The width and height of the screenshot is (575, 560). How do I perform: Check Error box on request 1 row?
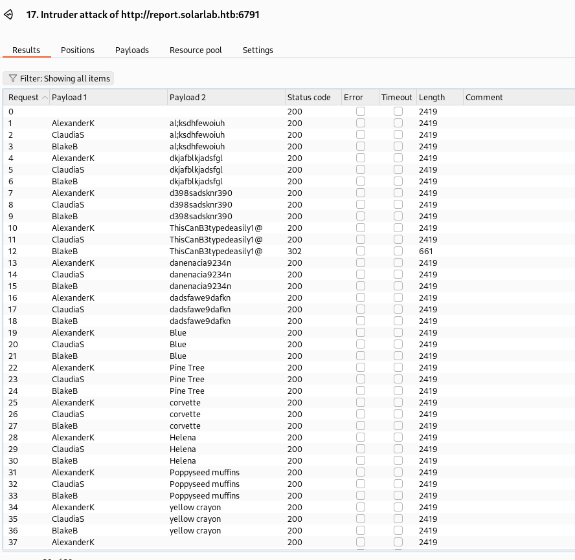pyautogui.click(x=361, y=123)
